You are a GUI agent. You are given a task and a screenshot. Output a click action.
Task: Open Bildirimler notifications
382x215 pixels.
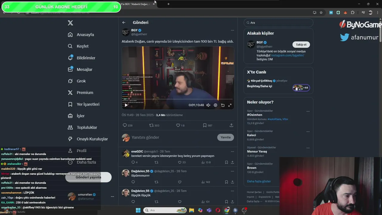81,58
